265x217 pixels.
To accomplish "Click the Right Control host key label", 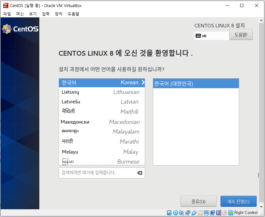I will [246, 212].
